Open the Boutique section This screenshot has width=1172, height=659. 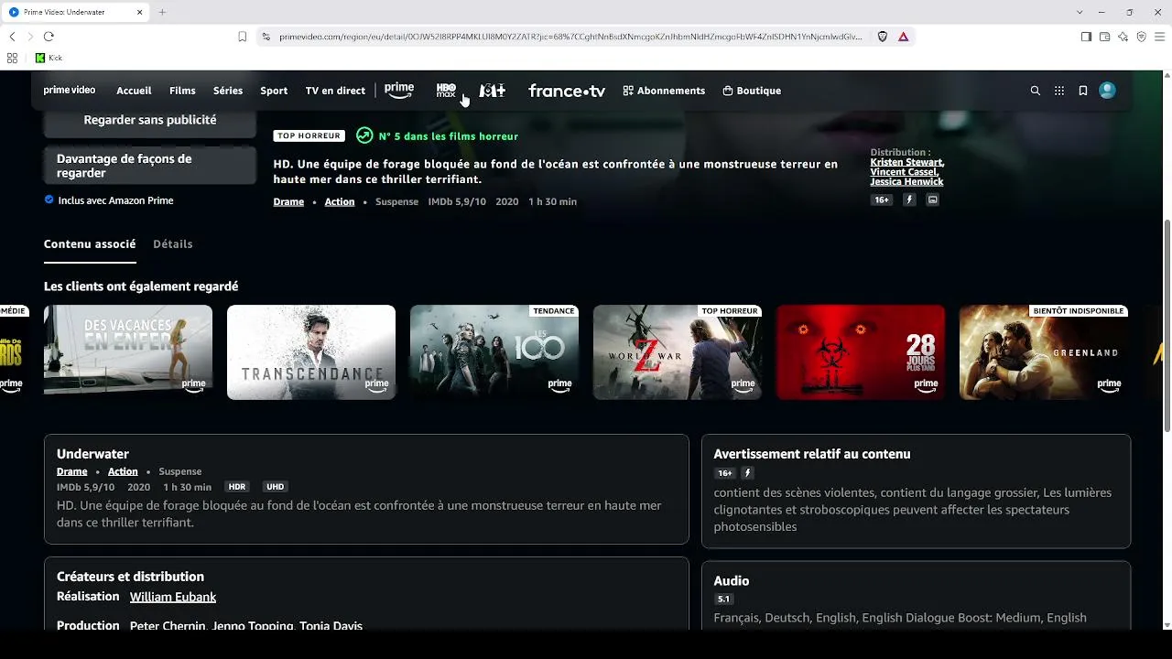coord(752,91)
